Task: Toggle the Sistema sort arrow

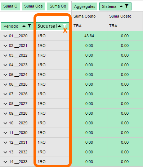Action: pos(121,6)
